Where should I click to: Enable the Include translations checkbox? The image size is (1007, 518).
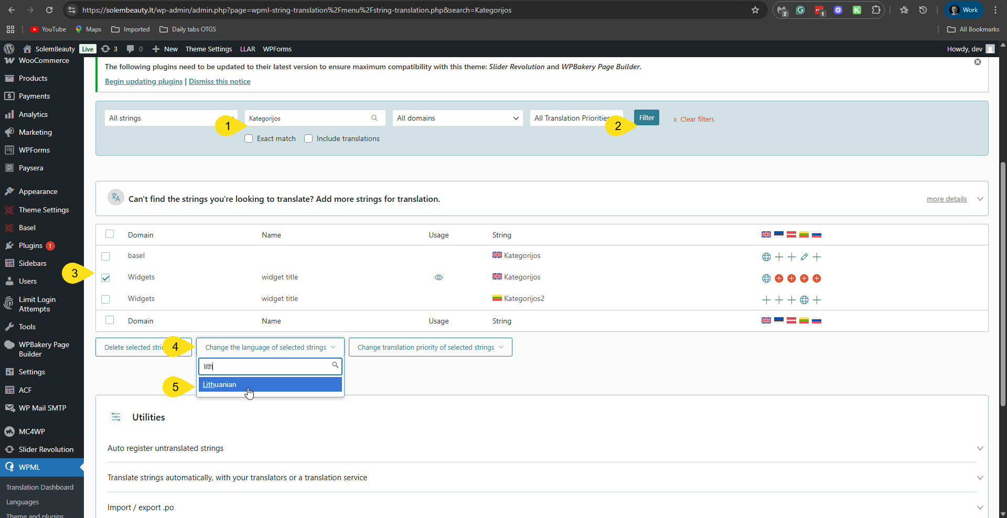pyautogui.click(x=308, y=138)
